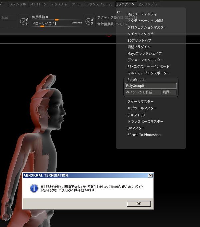Viewport: 200px width, 227px height.
Task: Open the ストローク menu
Action: pyautogui.click(x=38, y=4)
